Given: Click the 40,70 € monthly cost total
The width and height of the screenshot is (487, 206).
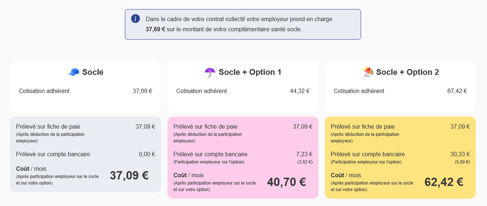Looking at the screenshot, I should [286, 182].
